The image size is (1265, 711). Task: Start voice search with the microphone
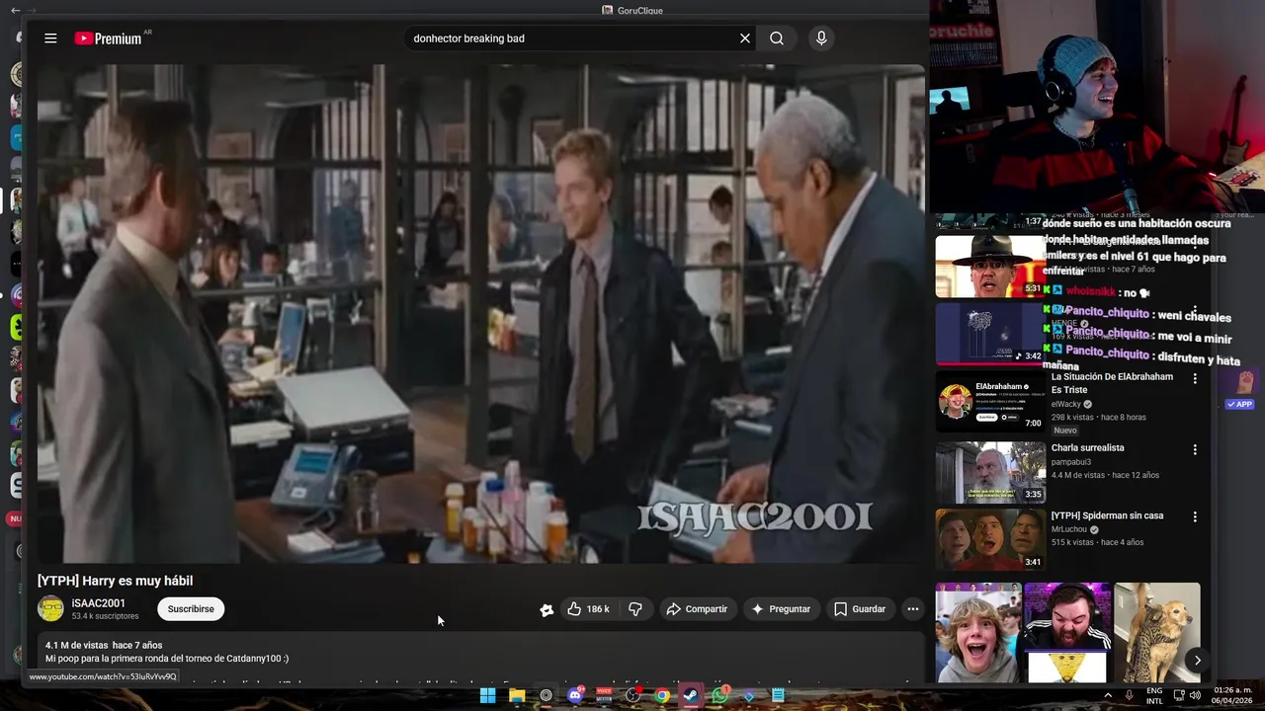point(821,39)
